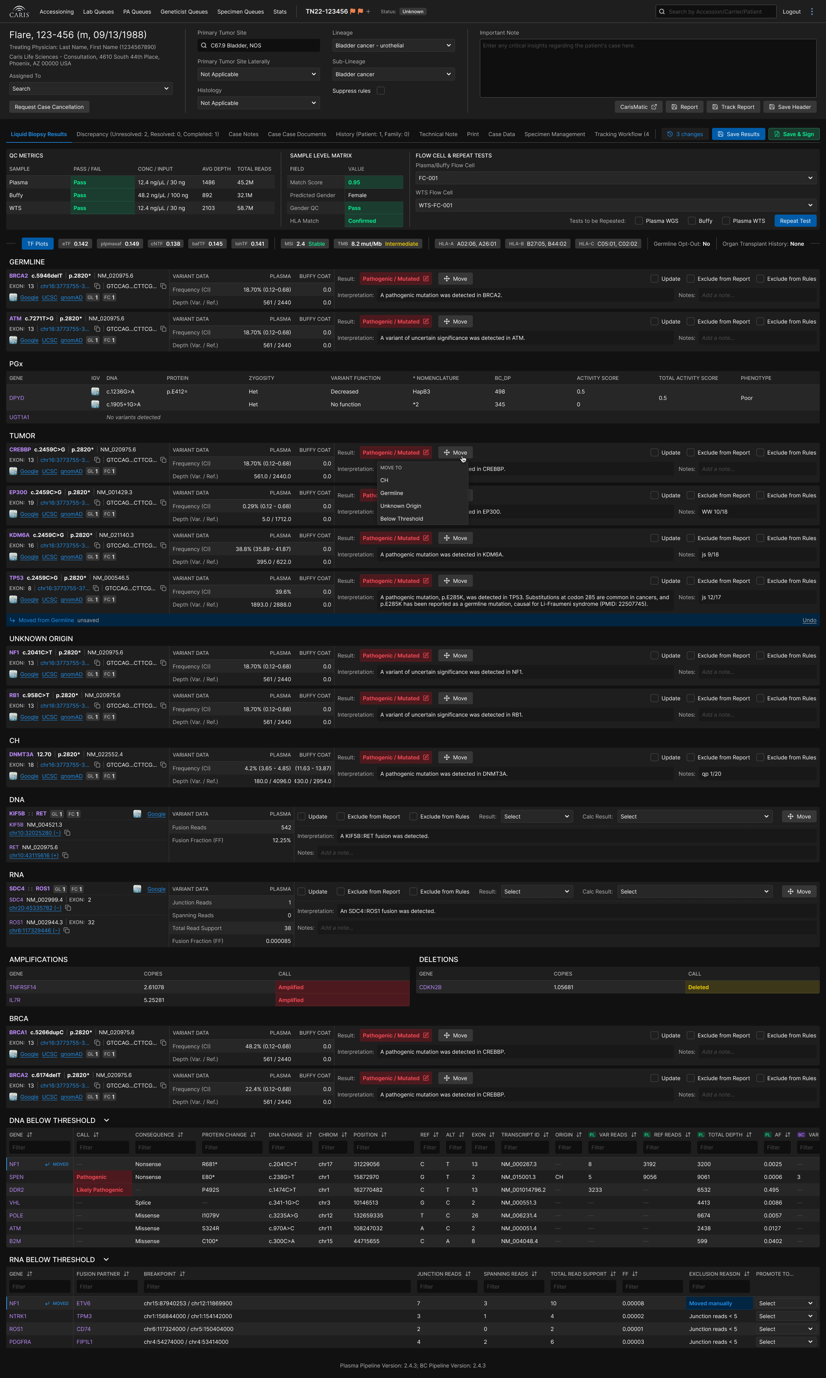Edit the Pathogenic / Mutated result for TP53

[426, 581]
